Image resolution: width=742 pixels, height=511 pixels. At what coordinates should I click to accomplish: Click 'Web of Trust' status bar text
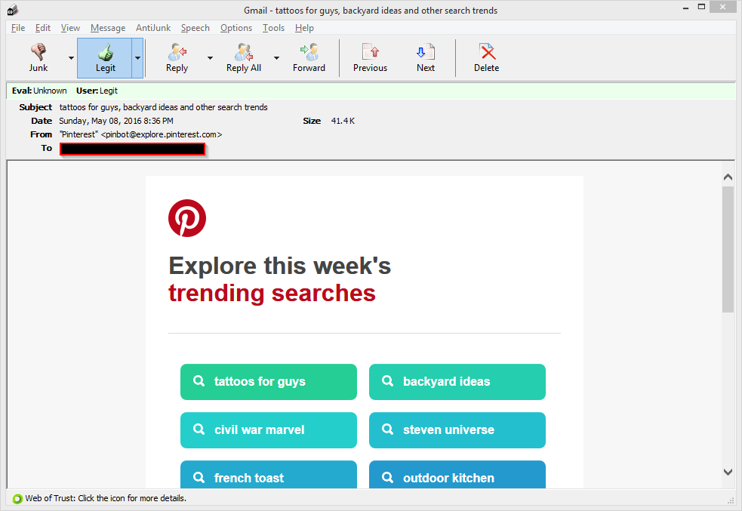click(x=106, y=499)
